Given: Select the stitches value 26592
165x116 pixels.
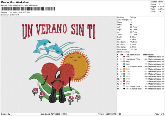Looking at the screenshot, I should 161,2.
